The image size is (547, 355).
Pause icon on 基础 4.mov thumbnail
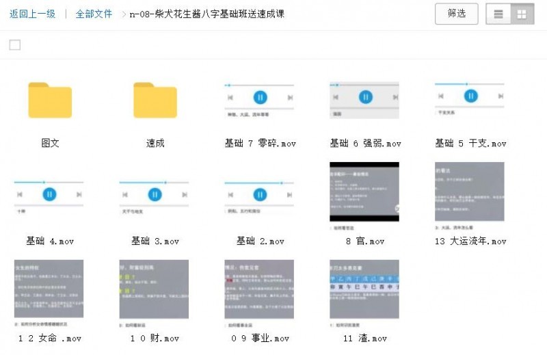point(49,194)
